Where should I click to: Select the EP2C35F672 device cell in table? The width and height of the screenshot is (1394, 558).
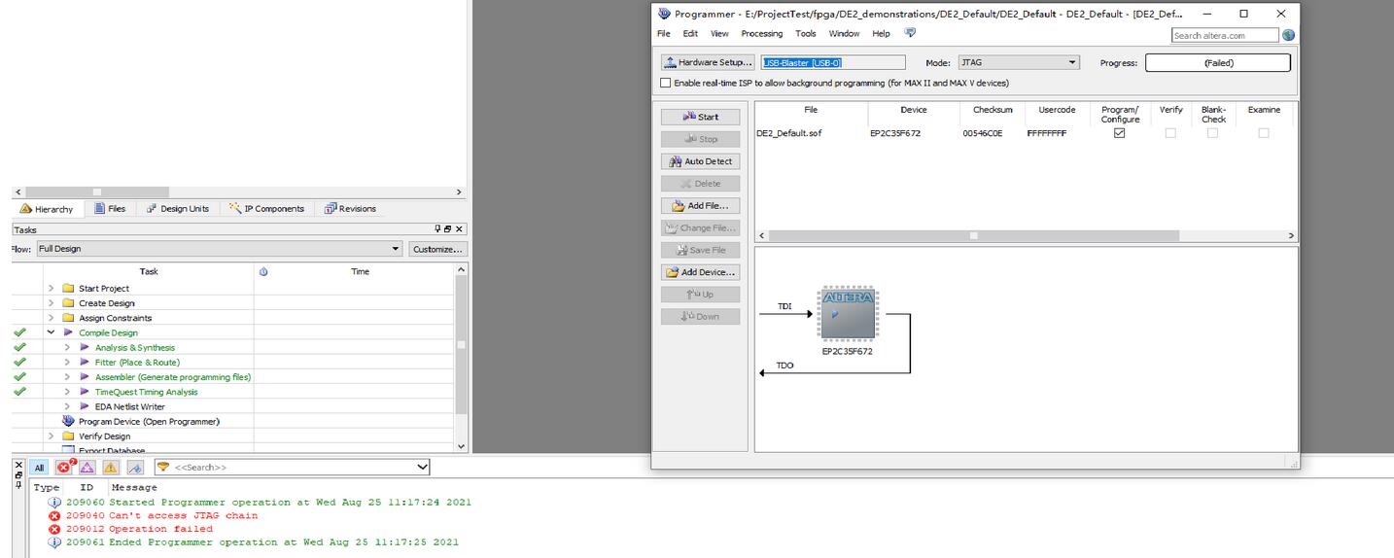895,133
